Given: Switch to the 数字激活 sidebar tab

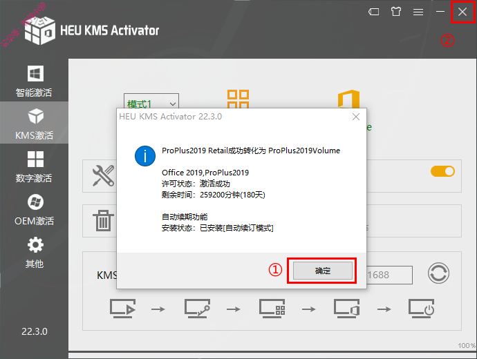Looking at the screenshot, I should 34,166.
